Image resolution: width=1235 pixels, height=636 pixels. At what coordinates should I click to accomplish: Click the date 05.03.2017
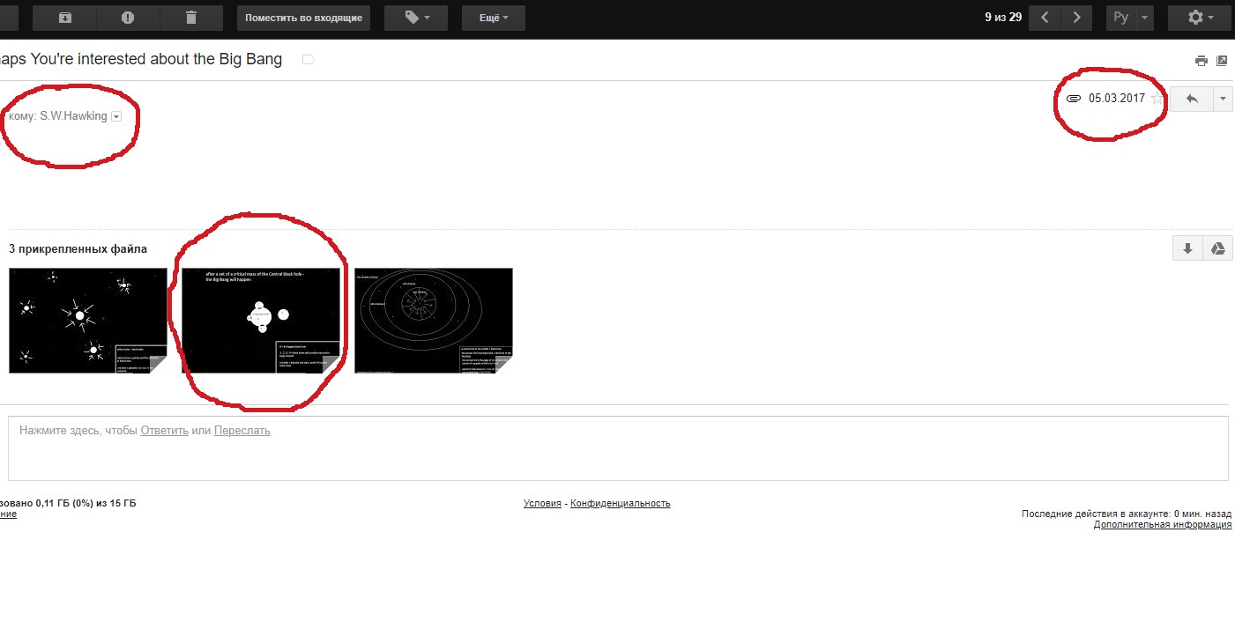[1117, 99]
